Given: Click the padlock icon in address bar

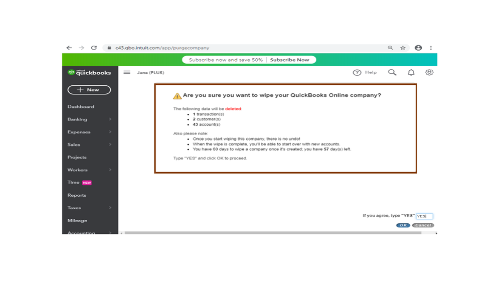Looking at the screenshot, I should [x=109, y=48].
